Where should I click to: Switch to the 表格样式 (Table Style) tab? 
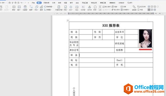point(112,3)
